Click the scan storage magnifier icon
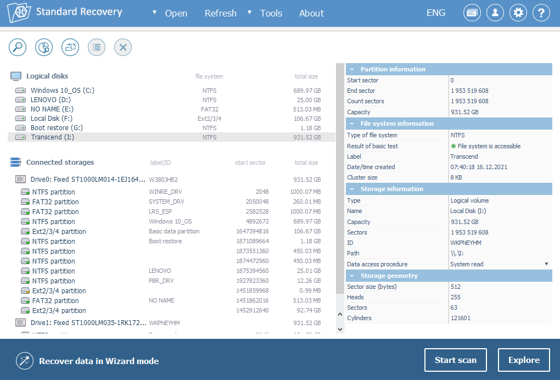560x380 pixels. pos(18,47)
